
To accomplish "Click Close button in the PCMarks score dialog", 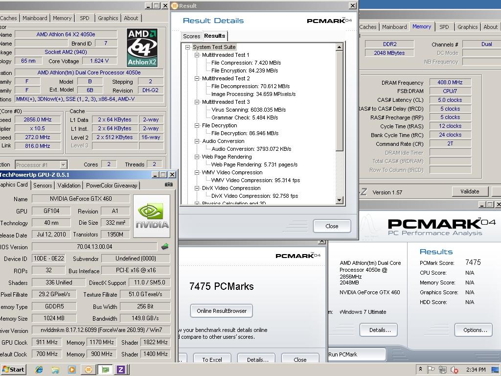I will 300,358.
